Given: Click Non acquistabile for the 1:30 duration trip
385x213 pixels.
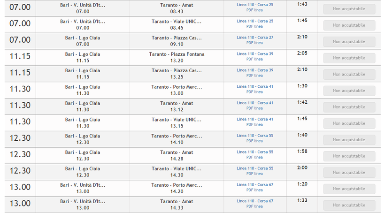Looking at the screenshot, I should [349, 91].
